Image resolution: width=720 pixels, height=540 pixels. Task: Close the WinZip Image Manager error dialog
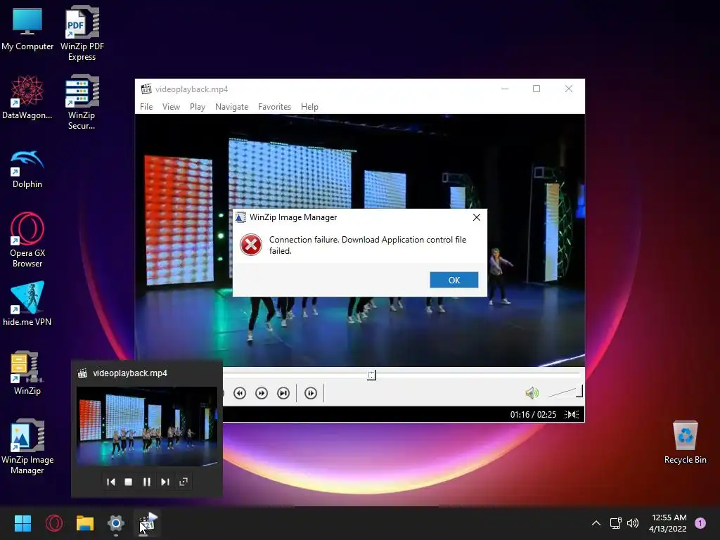tap(477, 217)
